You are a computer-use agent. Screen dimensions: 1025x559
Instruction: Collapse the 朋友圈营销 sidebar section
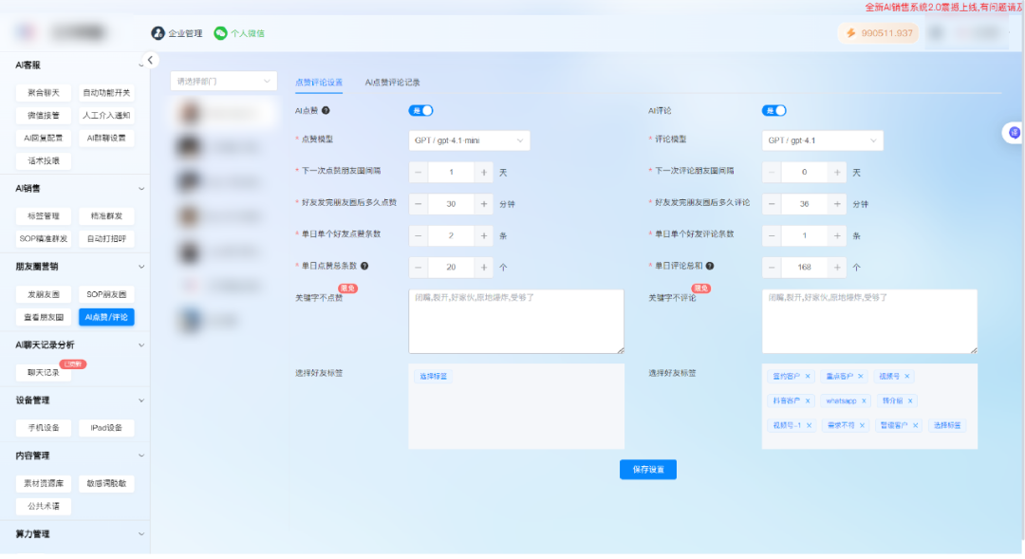coord(141,267)
